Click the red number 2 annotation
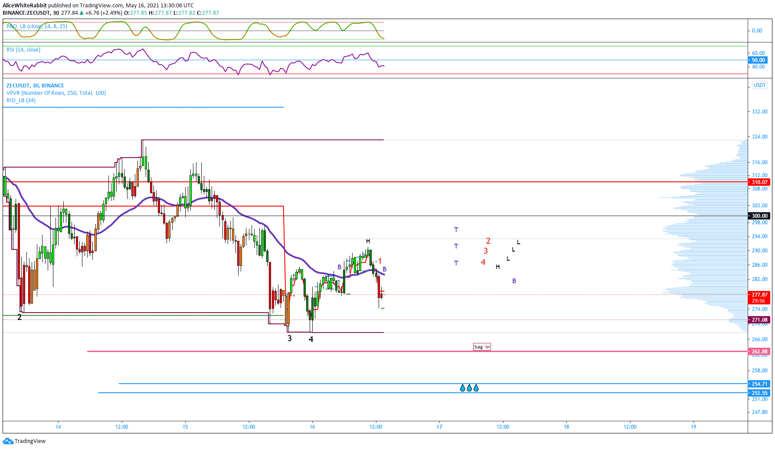Screen dimensions: 775x449 click(x=488, y=241)
